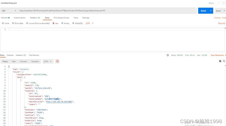Click the Size 1.52 KB value
Viewport: 226px width, 126px height.
[204, 55]
